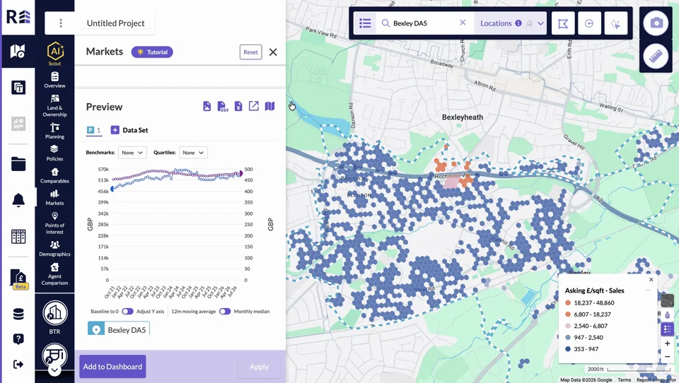Open the text templates icon in left rail
Image resolution: width=679 pixels, height=383 pixels.
[x=18, y=88]
